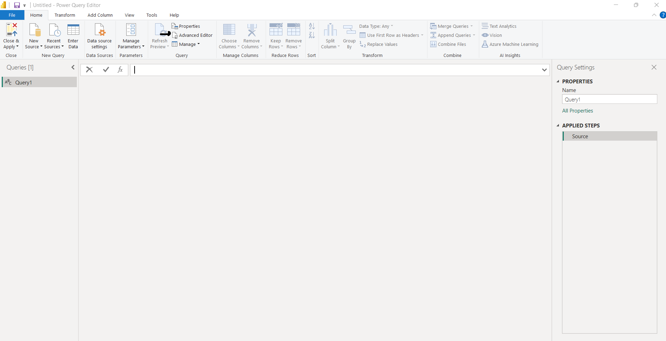Open the Manage query dropdown
Image resolution: width=666 pixels, height=341 pixels.
186,44
